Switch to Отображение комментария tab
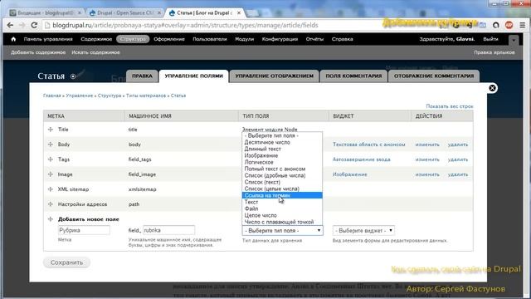This screenshot has height=299, width=531. click(x=434, y=76)
